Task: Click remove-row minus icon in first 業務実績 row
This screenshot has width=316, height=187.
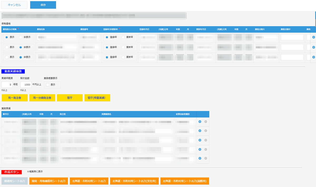Action: (x=206, y=122)
